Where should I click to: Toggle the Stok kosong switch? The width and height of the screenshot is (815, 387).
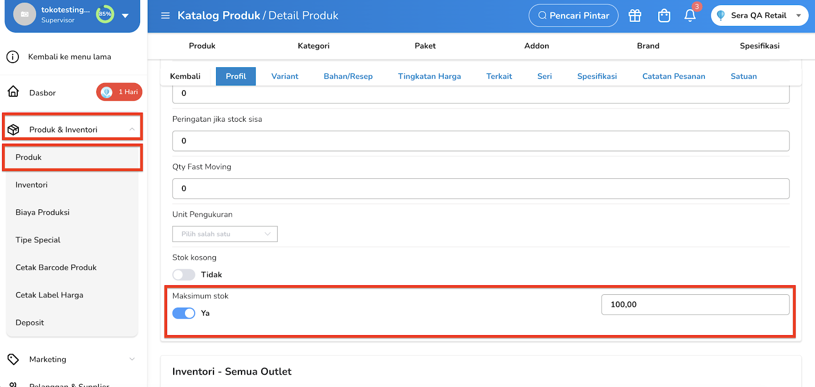tap(184, 275)
